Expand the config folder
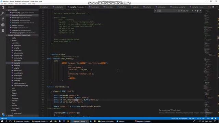This screenshot has height=123, width=219. pos(14,40)
